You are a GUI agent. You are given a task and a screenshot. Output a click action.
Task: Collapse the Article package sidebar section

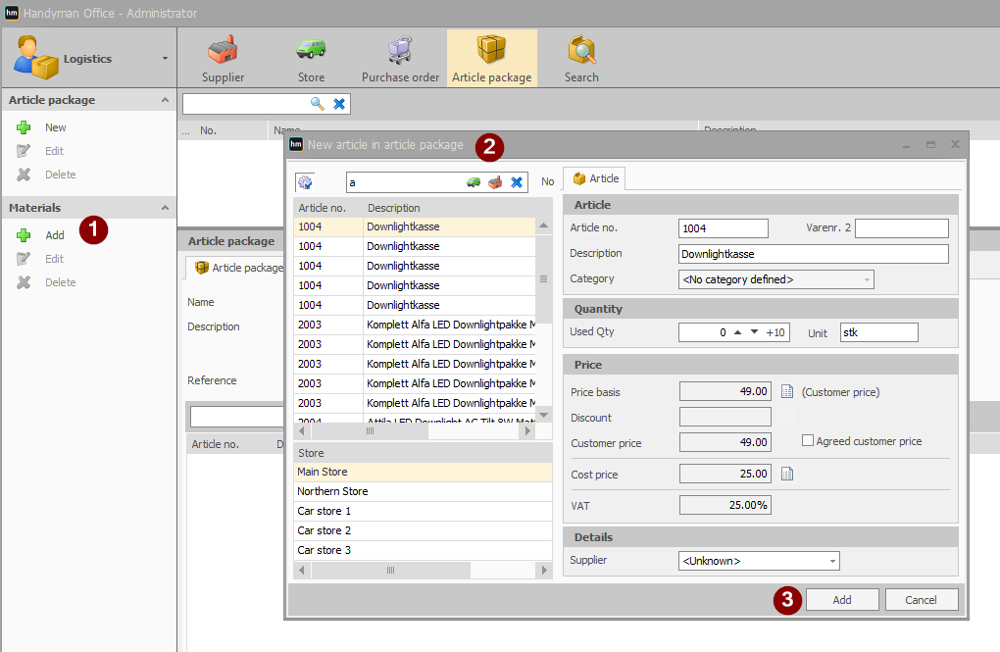(165, 100)
